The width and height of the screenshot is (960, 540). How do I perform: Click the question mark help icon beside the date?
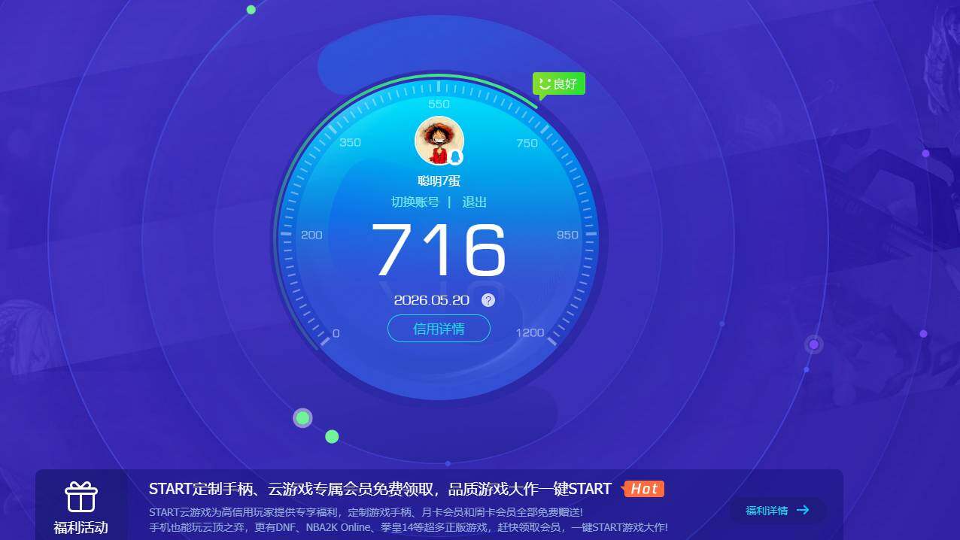[488, 300]
